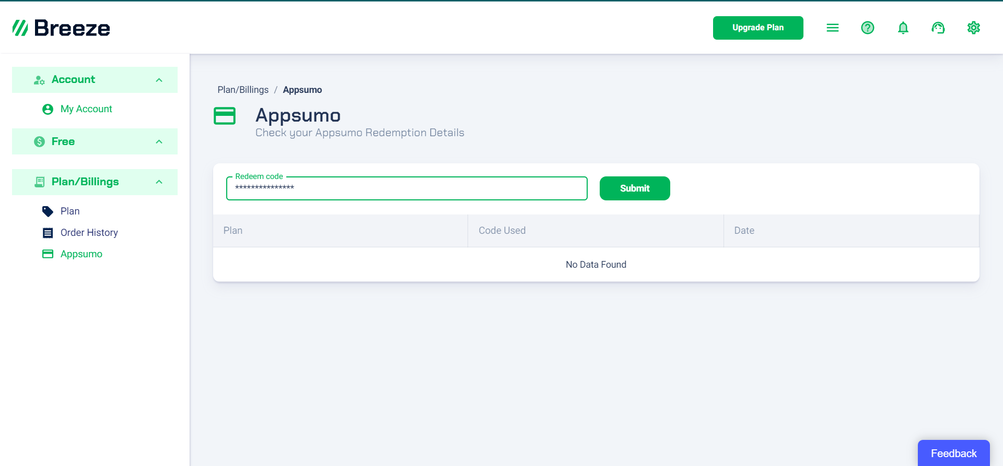Collapse the Free section chevron
The image size is (1003, 466).
click(x=159, y=141)
